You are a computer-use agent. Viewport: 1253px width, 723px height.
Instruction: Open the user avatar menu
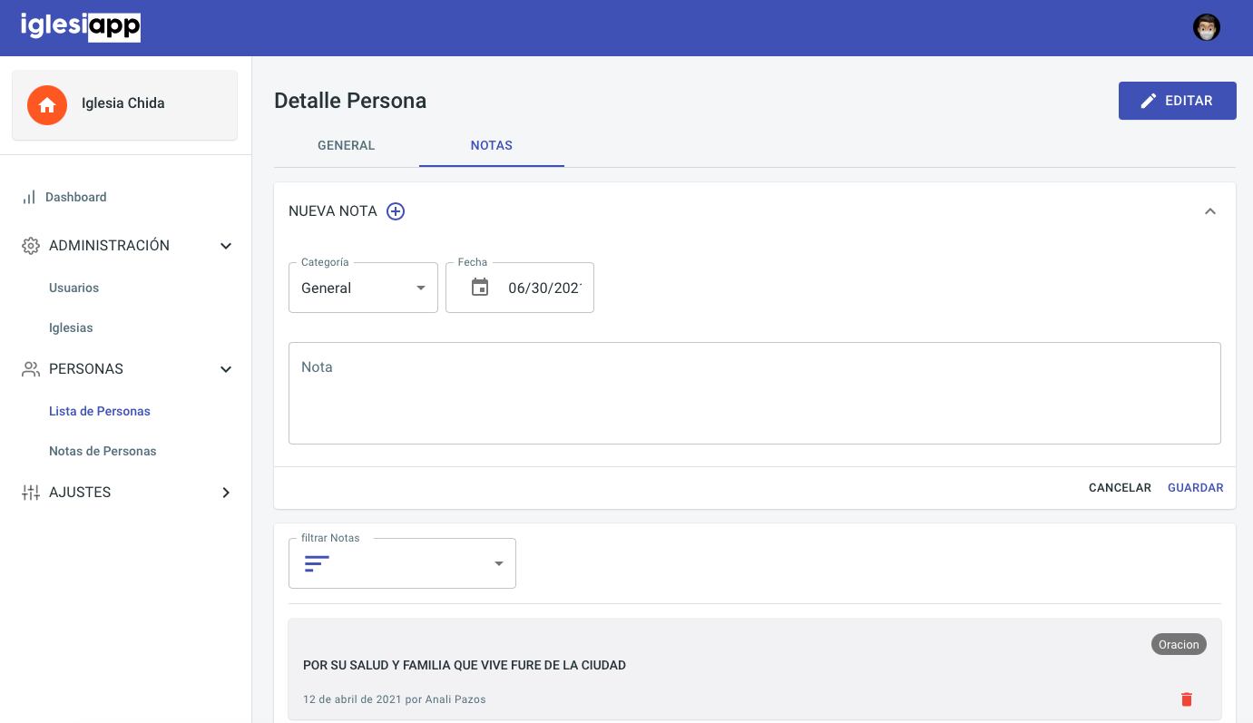tap(1206, 27)
